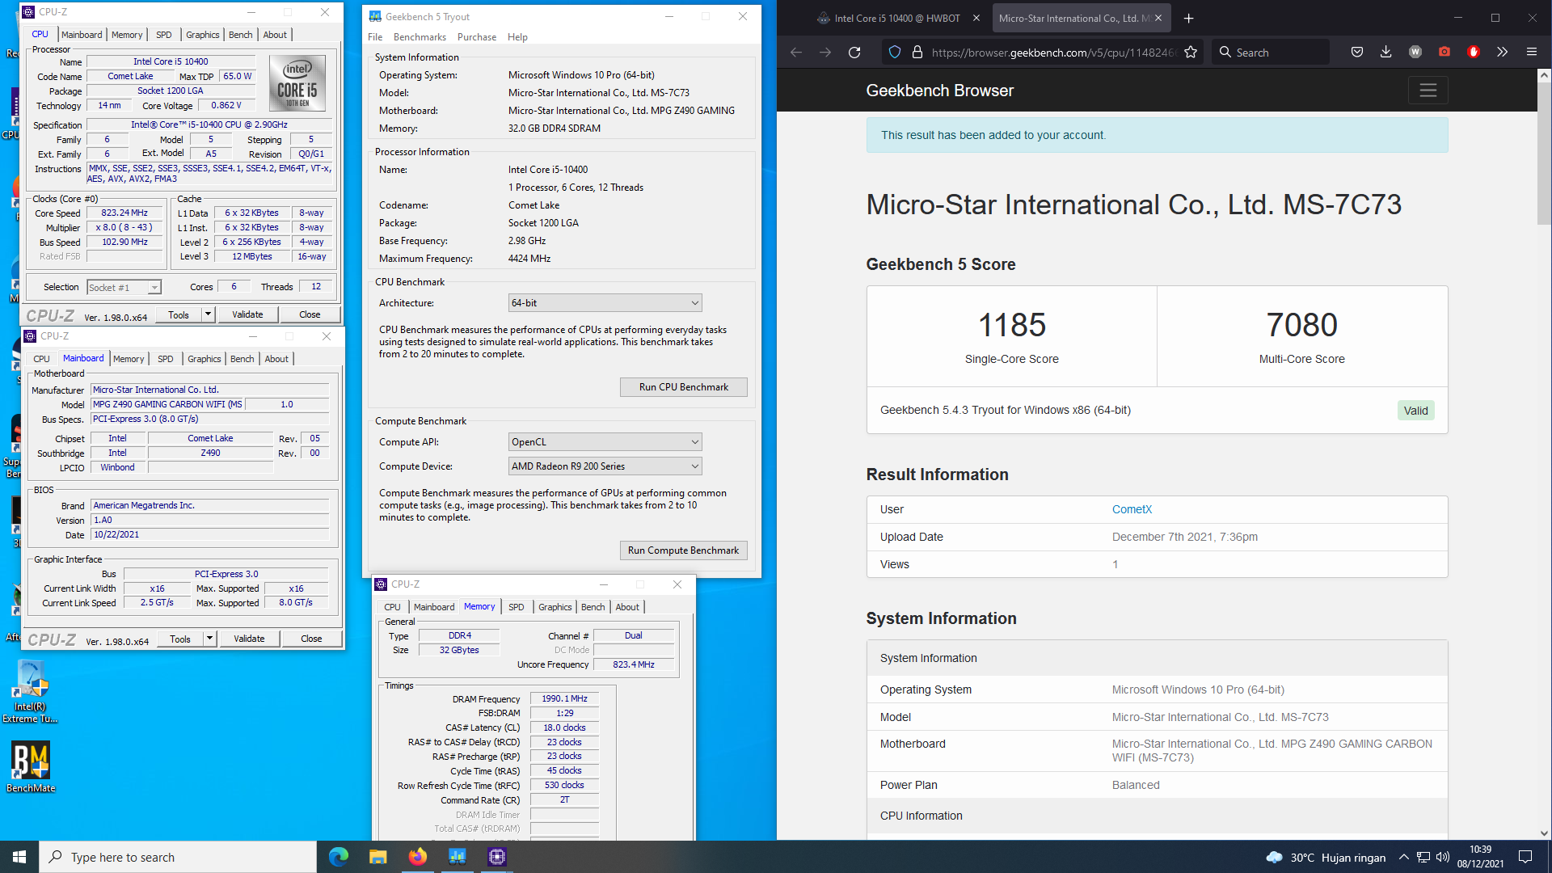Screen dimensions: 1552x873
Task: Click the gray W extension icon
Action: click(1415, 53)
